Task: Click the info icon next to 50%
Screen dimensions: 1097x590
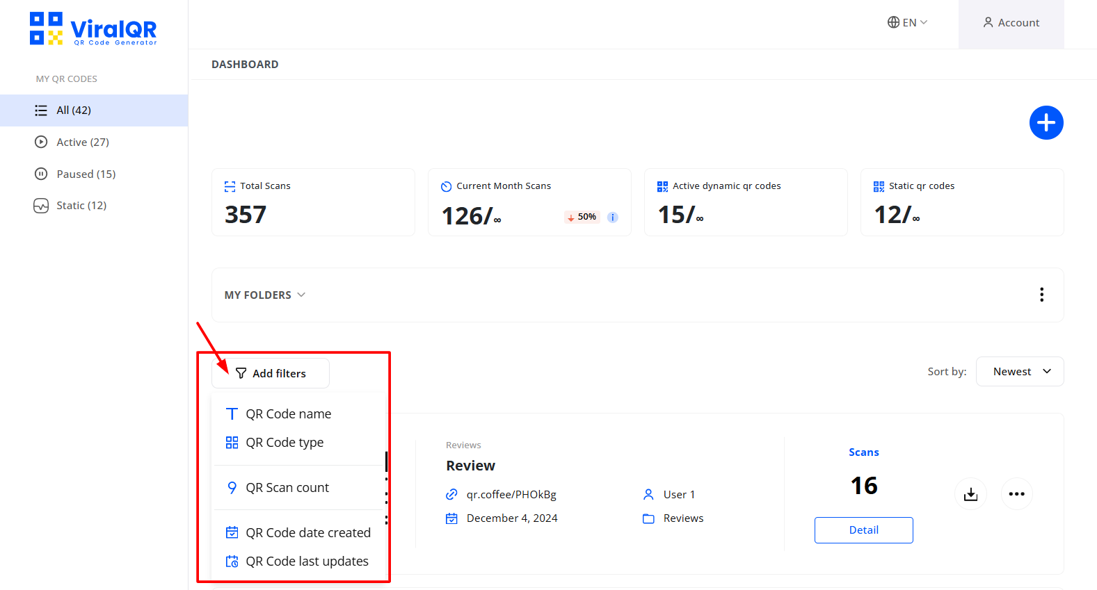Action: 613,218
